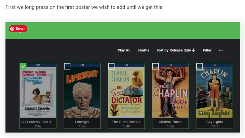Click 'The Great Dictator' title text
The width and height of the screenshot is (245, 138).
pyautogui.click(x=126, y=122)
